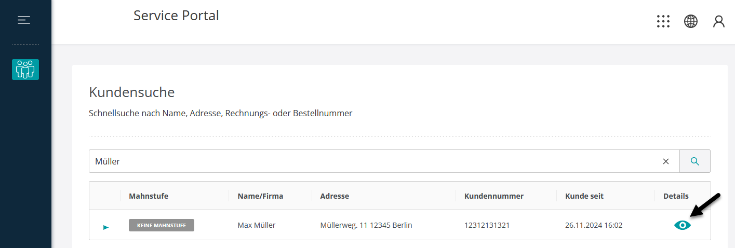Sort by Mahnstufe column header

[x=149, y=196]
